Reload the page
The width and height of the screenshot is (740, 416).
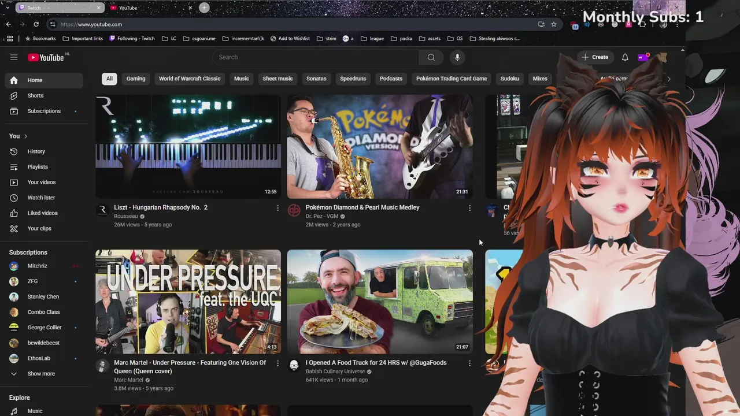coord(36,24)
